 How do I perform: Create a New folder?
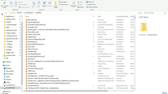pyautogui.click(x=56, y=5)
